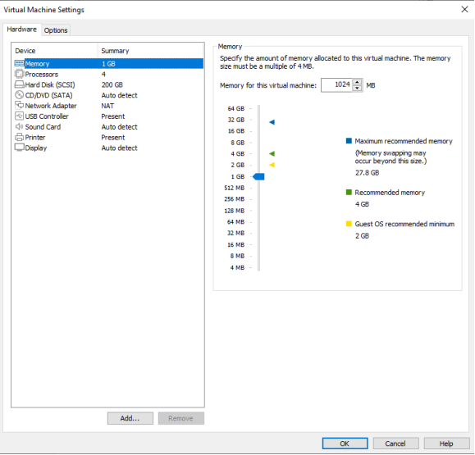
Task: Increase memory with the up spinner arrow
Action: click(358, 82)
